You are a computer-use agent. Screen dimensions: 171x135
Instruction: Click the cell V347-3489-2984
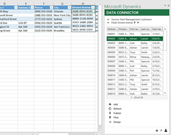tap(83, 22)
